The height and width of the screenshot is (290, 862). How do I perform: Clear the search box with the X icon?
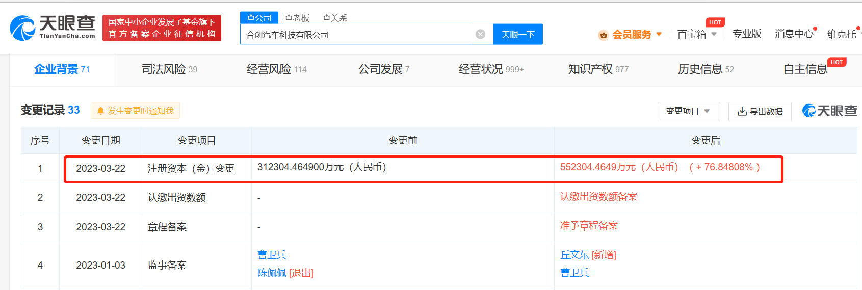pos(480,34)
